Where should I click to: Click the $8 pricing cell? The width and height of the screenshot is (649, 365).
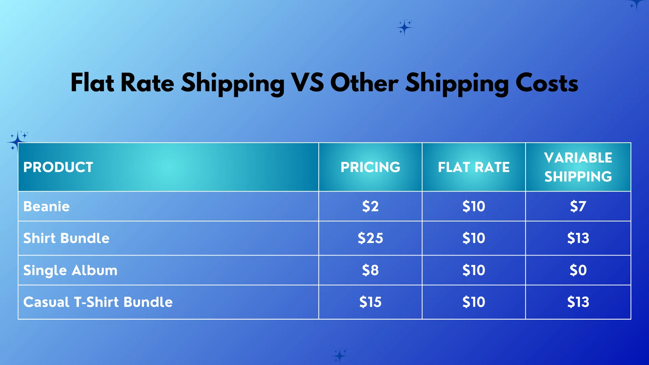(x=370, y=270)
